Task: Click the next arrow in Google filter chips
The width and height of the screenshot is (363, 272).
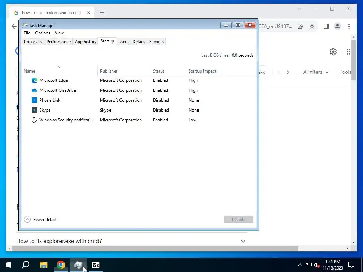Action: [288, 72]
